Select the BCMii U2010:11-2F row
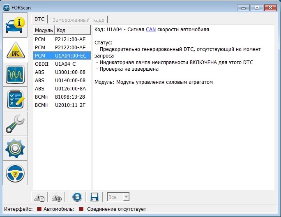 [x=62, y=105]
